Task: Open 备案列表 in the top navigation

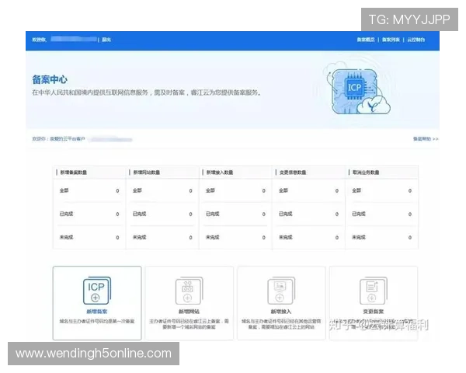Action: [391, 40]
